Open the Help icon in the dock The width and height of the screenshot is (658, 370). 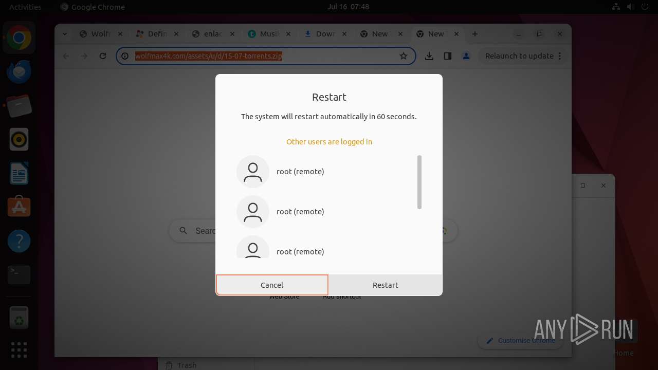[19, 241]
